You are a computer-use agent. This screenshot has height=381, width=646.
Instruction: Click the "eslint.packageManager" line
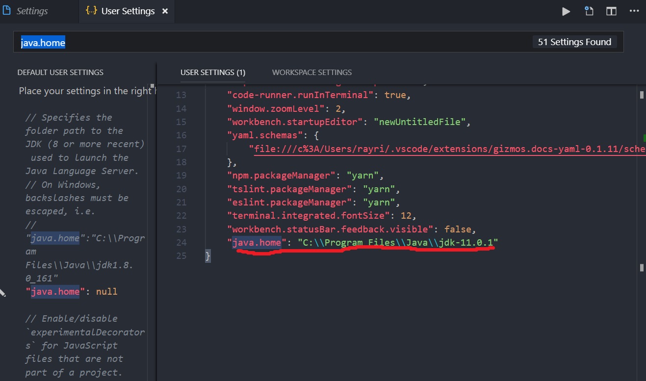[x=313, y=203]
